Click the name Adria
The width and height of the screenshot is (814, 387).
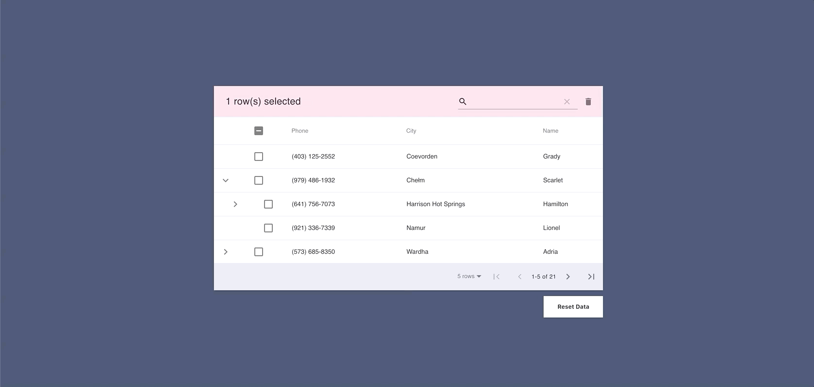pos(550,252)
